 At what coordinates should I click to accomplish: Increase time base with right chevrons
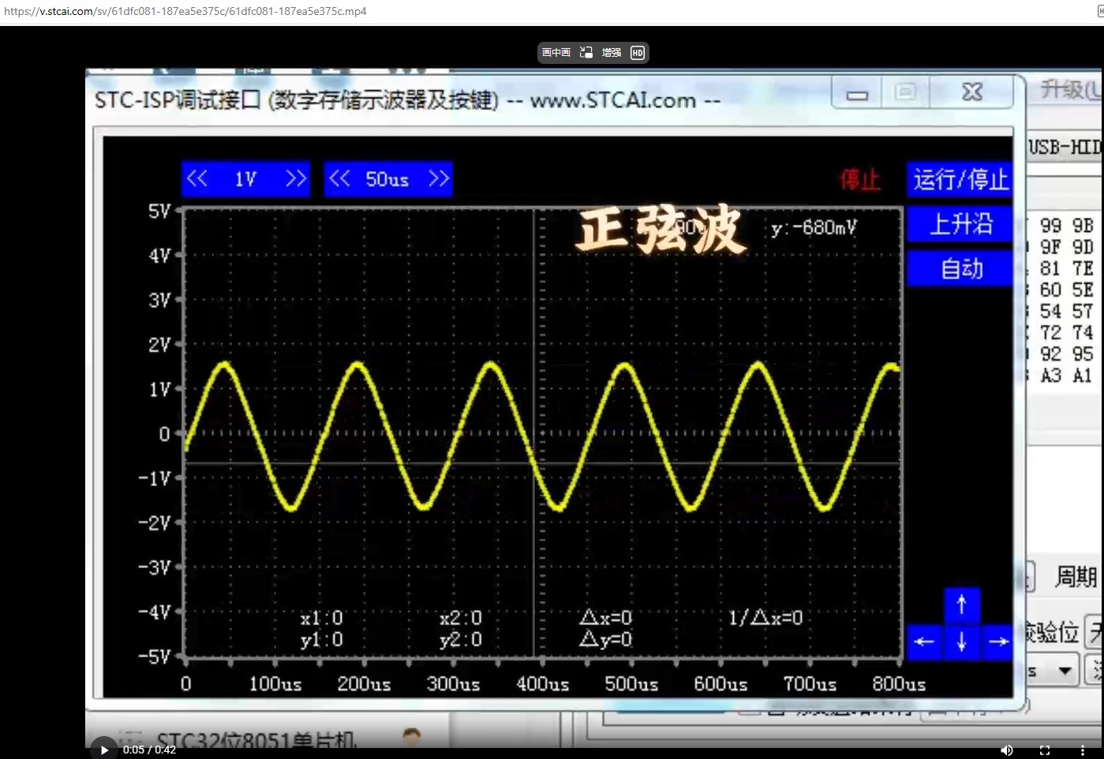tap(439, 179)
